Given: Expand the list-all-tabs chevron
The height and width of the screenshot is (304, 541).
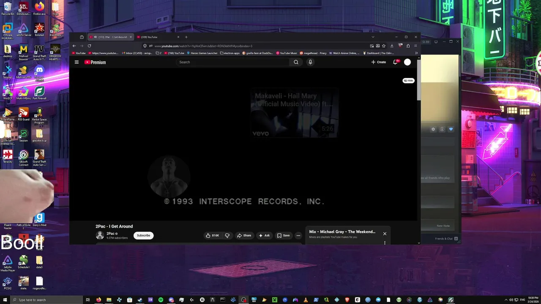Looking at the screenshot, I should click(x=373, y=37).
